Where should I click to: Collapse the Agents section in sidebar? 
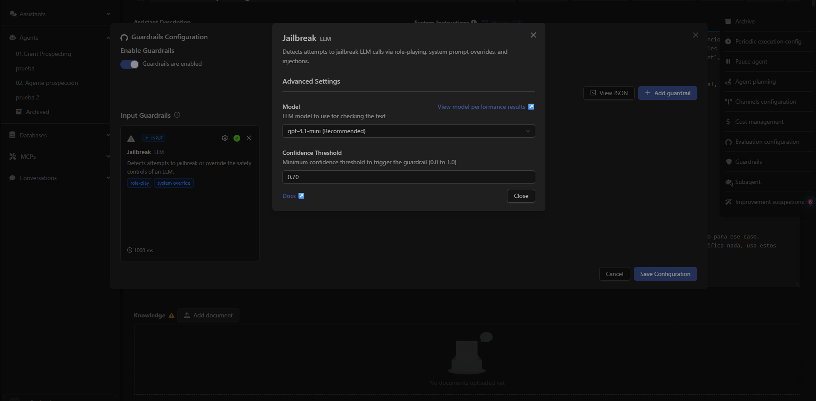tap(108, 38)
